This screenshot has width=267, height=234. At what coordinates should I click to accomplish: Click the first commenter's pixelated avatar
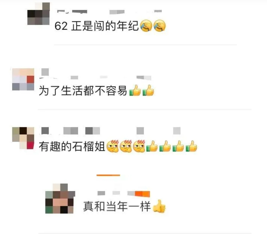(x=39, y=14)
